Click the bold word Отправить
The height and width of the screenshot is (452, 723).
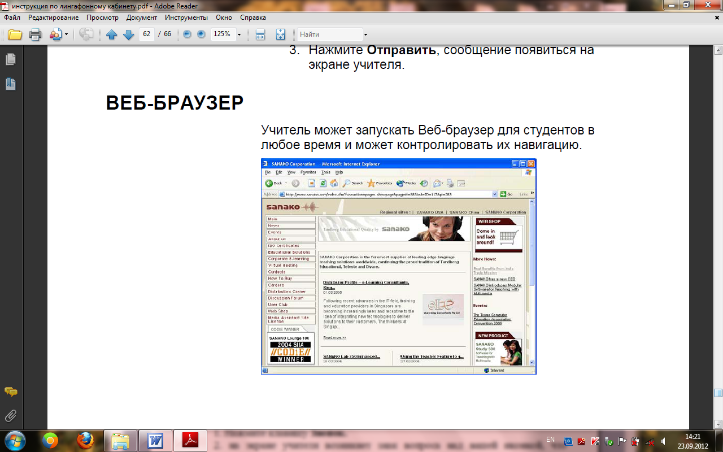pyautogui.click(x=402, y=50)
